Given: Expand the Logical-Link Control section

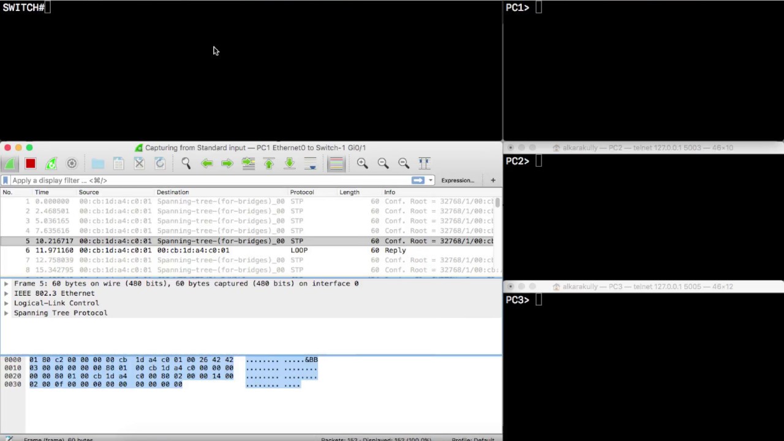Looking at the screenshot, I should (x=6, y=303).
